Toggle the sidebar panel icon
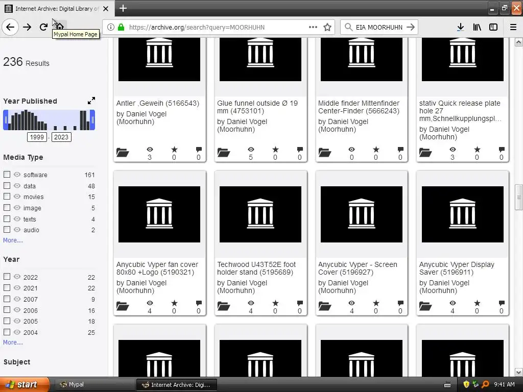The image size is (523, 392). click(493, 27)
